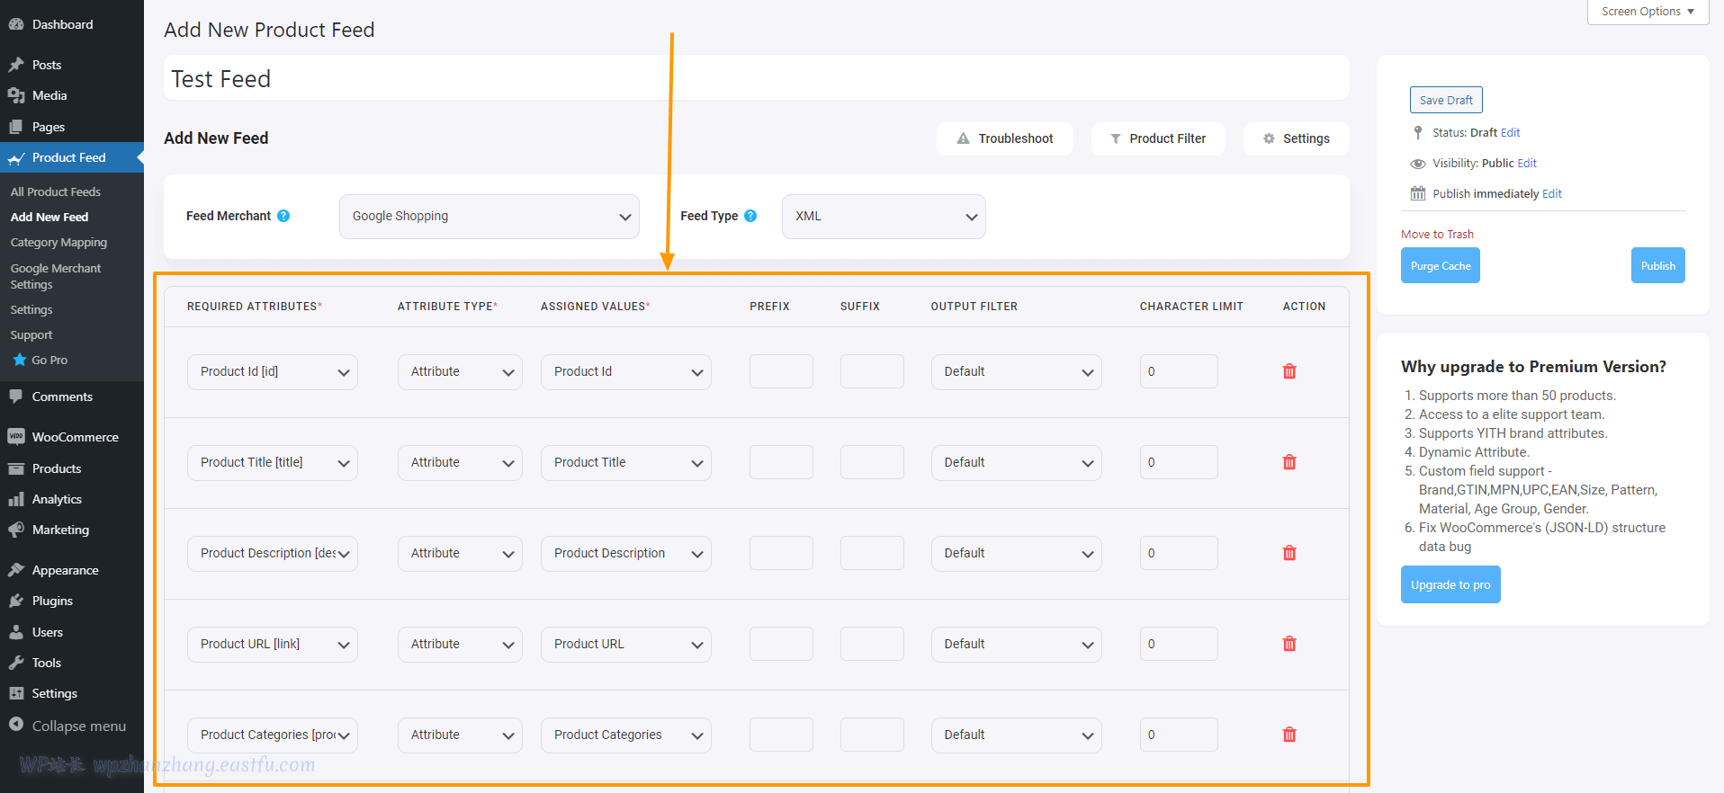This screenshot has height=793, width=1724.
Task: Expand the Screen Options panel
Action: [1647, 12]
